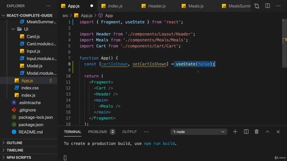Click .eslintcache file icon
The width and height of the screenshot is (287, 161).
tap(14, 102)
